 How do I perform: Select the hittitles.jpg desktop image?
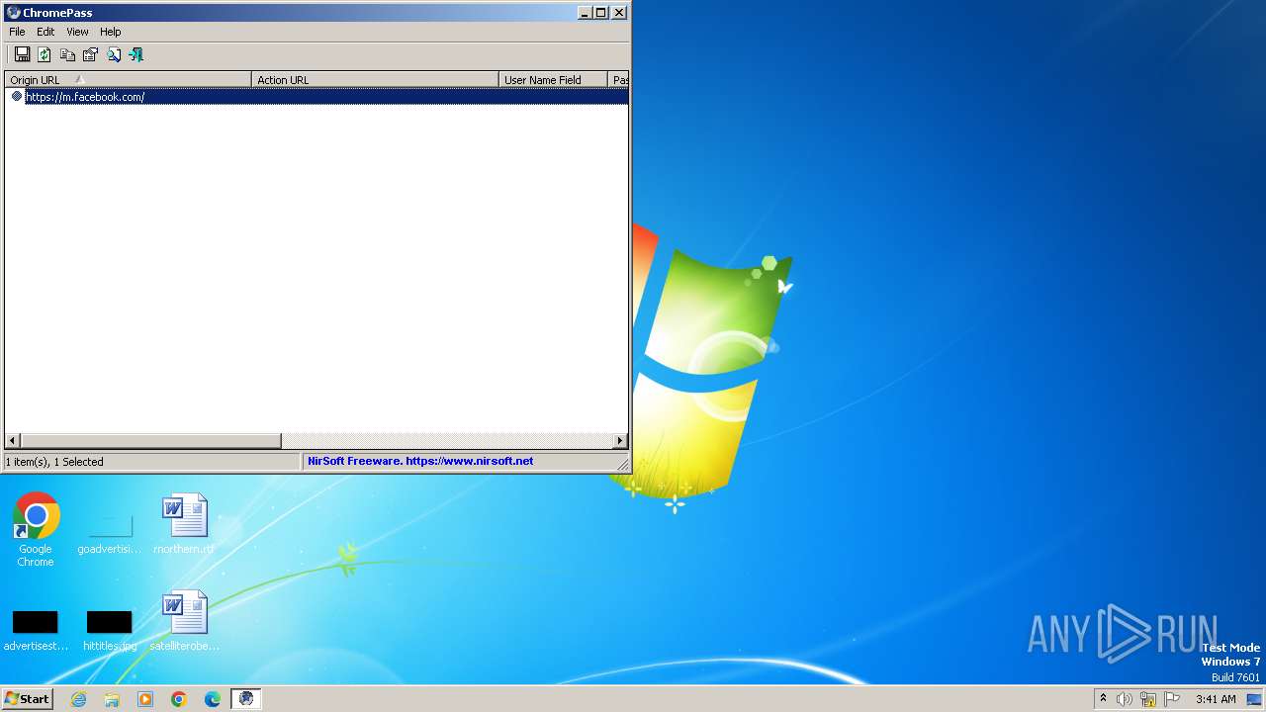pyautogui.click(x=110, y=631)
